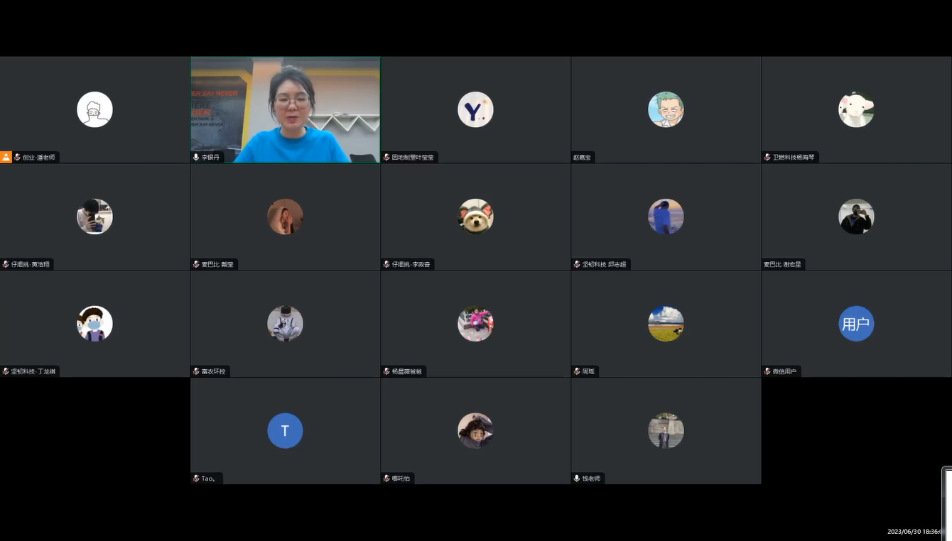Click the 钱老师 name label
Viewport: 952px width, 541px height.
(592, 479)
